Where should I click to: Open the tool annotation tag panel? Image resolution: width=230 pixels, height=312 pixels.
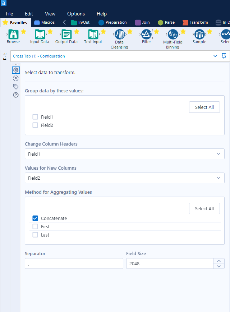coord(15,87)
